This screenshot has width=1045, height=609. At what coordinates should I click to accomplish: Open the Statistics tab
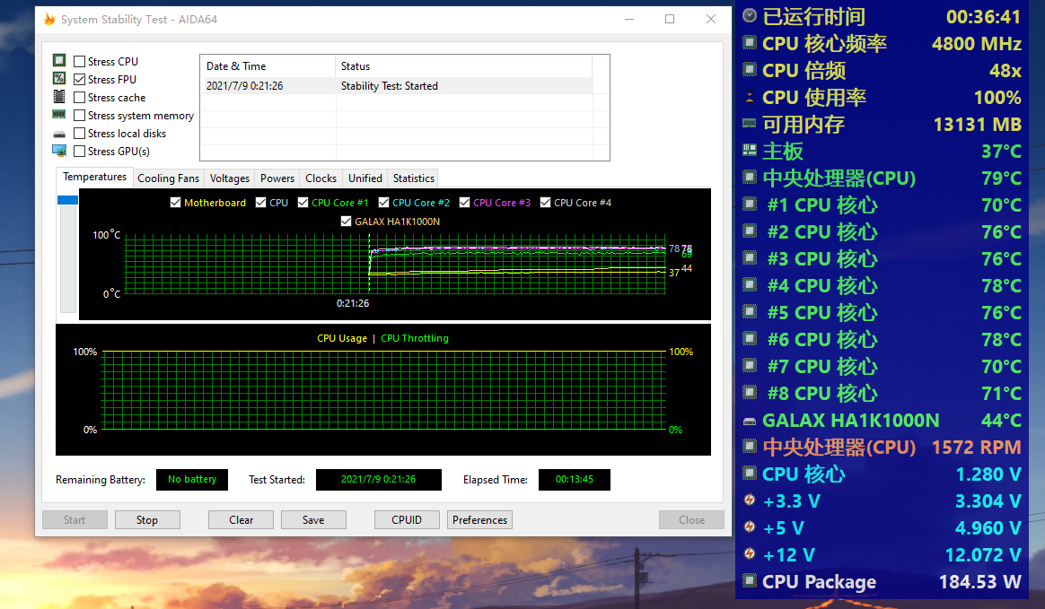412,178
